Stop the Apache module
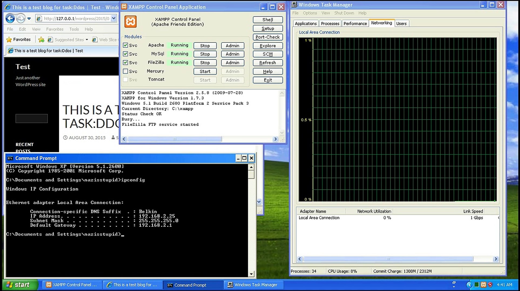 205,46
